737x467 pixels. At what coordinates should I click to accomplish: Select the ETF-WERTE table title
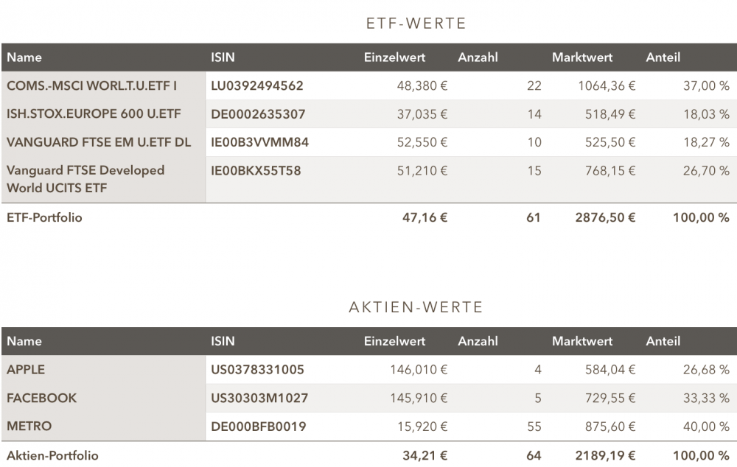(x=416, y=24)
